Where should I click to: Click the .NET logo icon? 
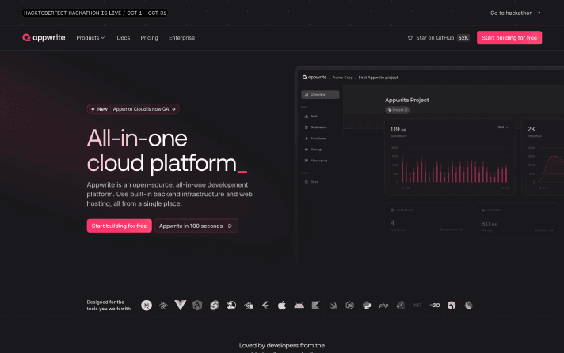[x=417, y=306]
